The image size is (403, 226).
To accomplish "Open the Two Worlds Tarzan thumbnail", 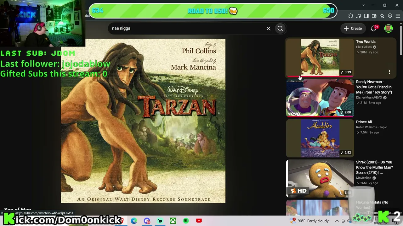I will pos(320,58).
